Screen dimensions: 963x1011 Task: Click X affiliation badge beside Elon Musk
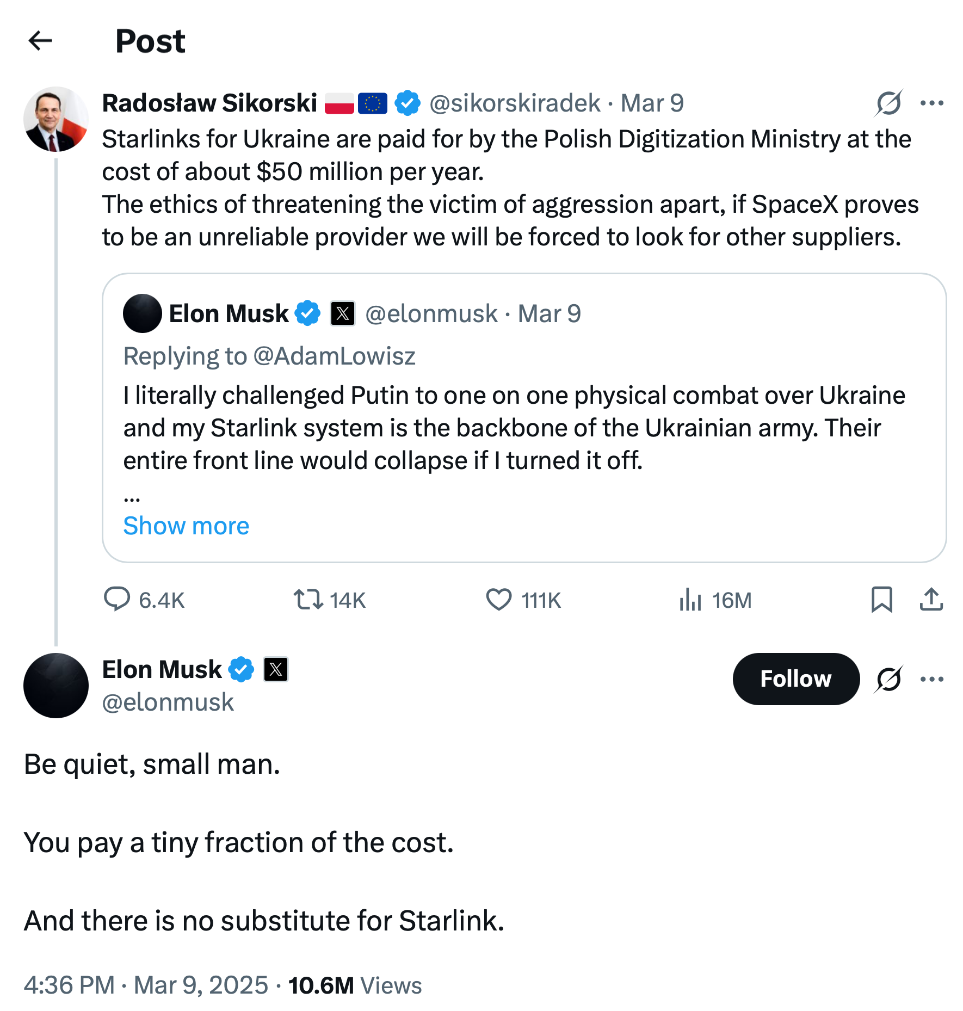276,669
